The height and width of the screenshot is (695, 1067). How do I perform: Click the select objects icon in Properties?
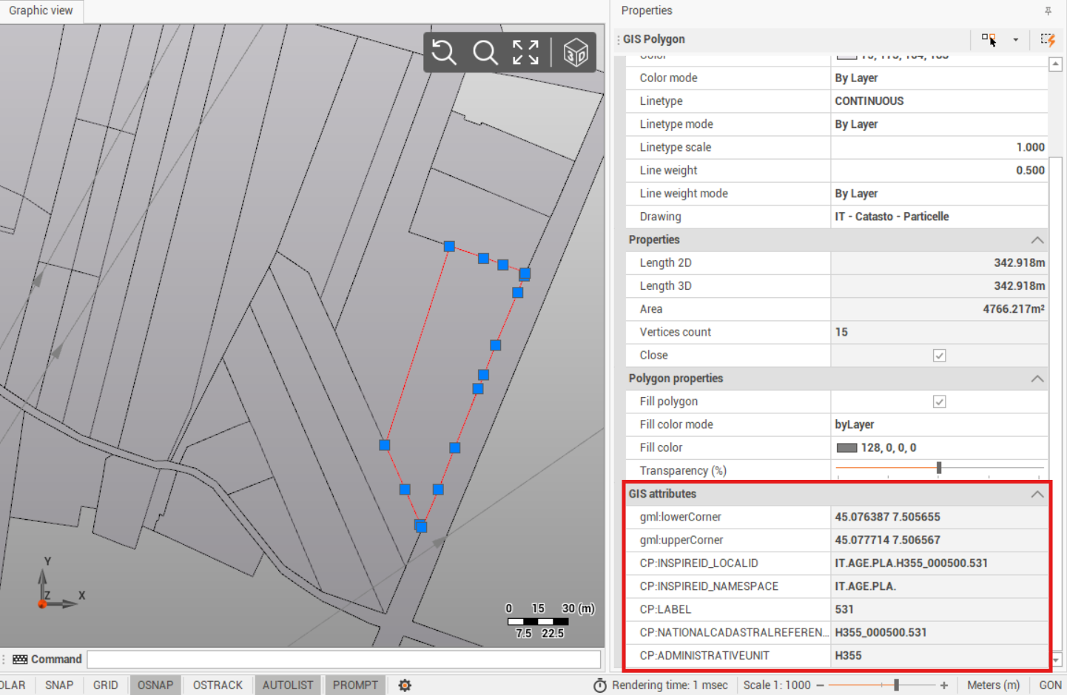tap(989, 39)
